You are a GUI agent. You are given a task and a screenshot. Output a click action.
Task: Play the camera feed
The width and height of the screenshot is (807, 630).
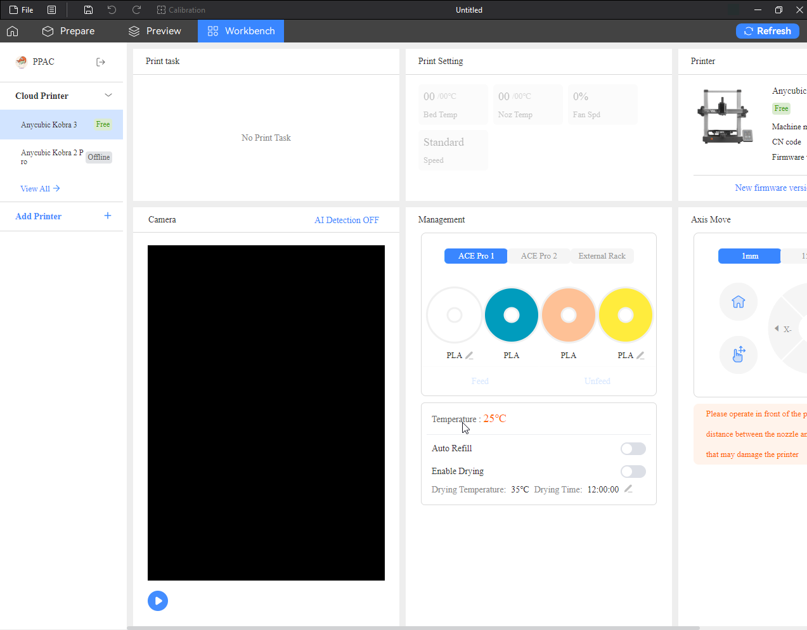coord(158,601)
